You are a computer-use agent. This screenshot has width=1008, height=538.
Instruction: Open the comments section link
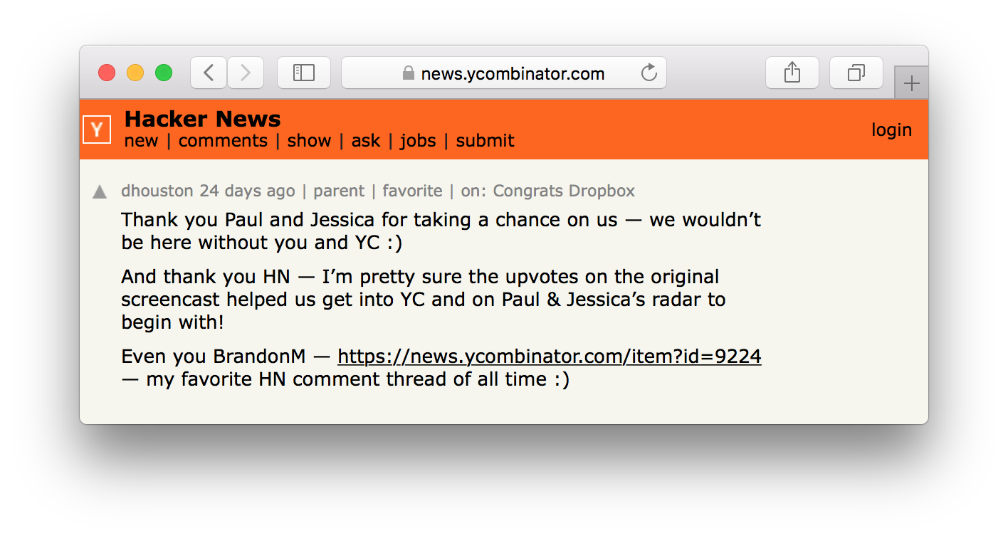point(223,141)
